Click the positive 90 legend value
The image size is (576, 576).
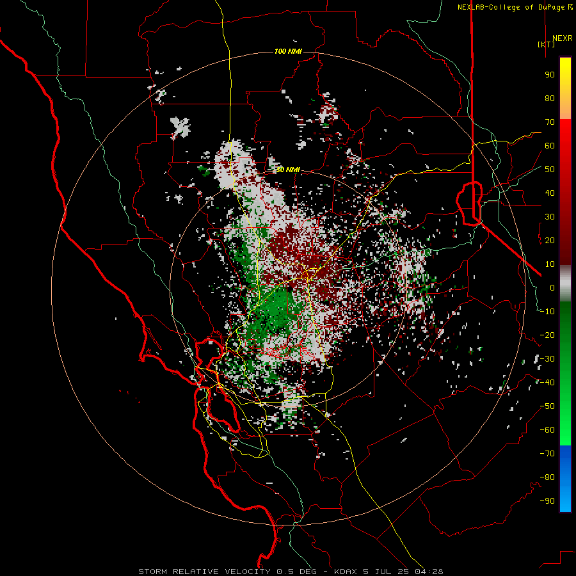[x=550, y=75]
